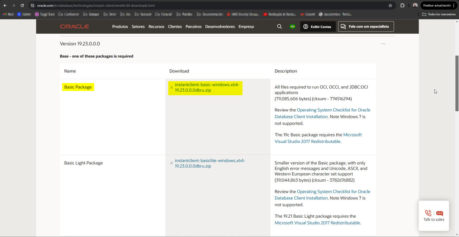Open OS Checklist link in Basic Light row

[x=322, y=195]
